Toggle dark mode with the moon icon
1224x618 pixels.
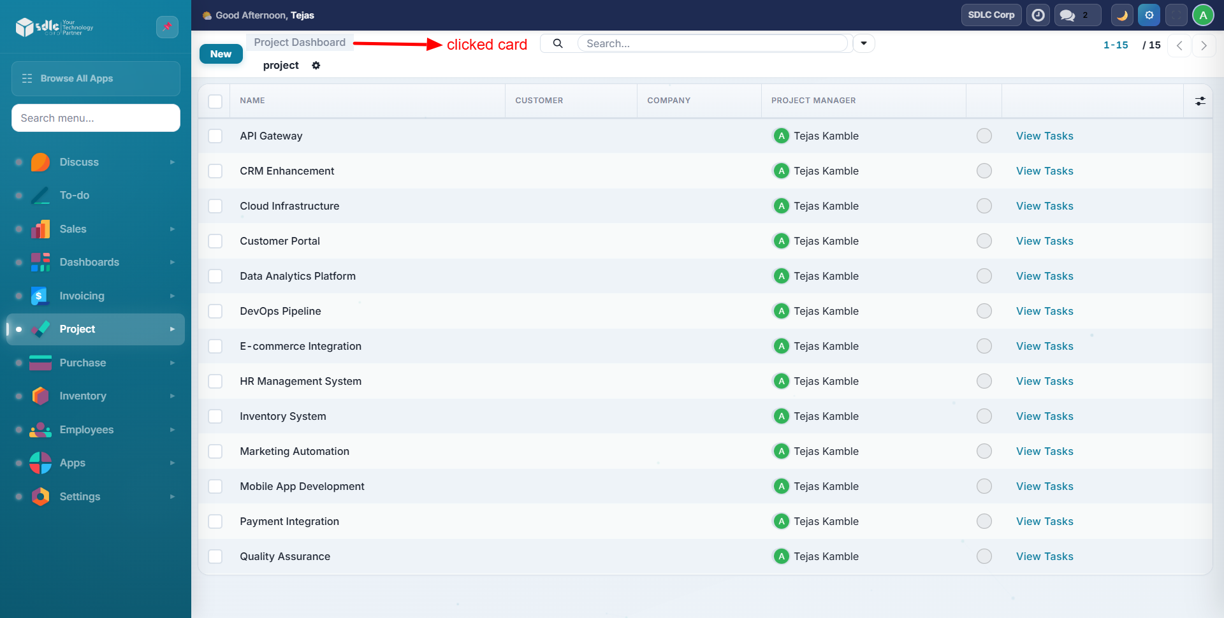(1122, 15)
